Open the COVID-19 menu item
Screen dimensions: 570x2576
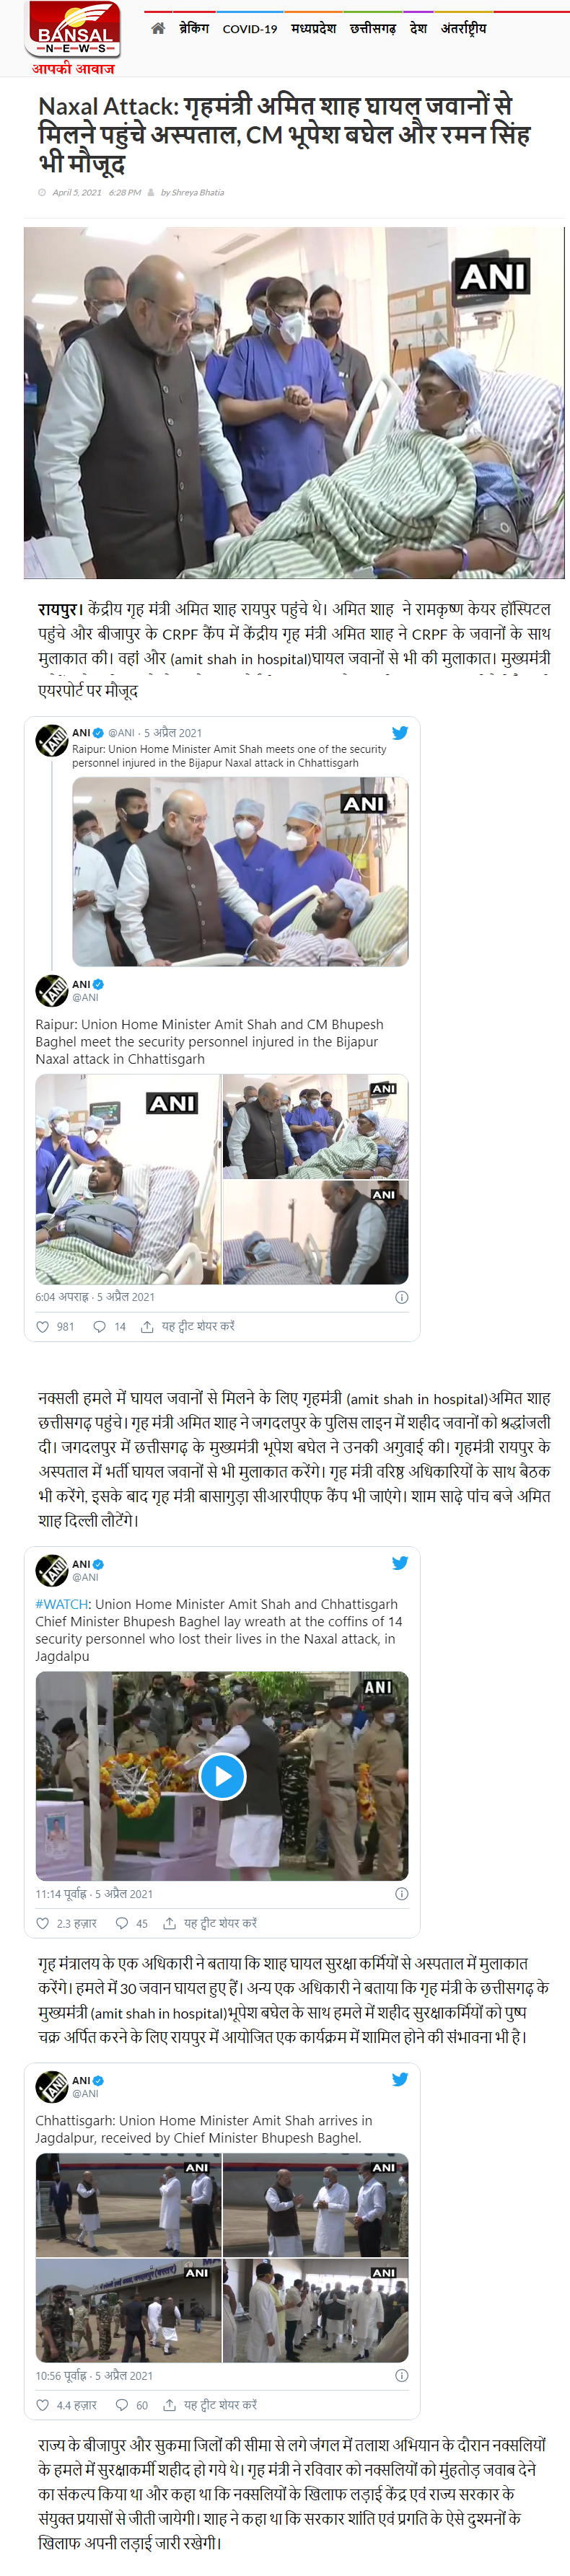coord(250,29)
